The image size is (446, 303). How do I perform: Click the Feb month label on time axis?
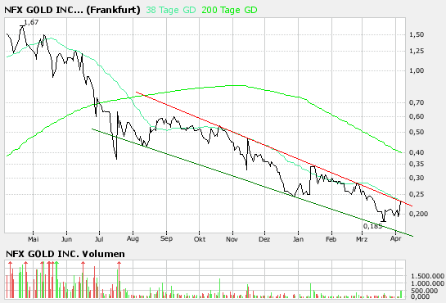pos(331,239)
